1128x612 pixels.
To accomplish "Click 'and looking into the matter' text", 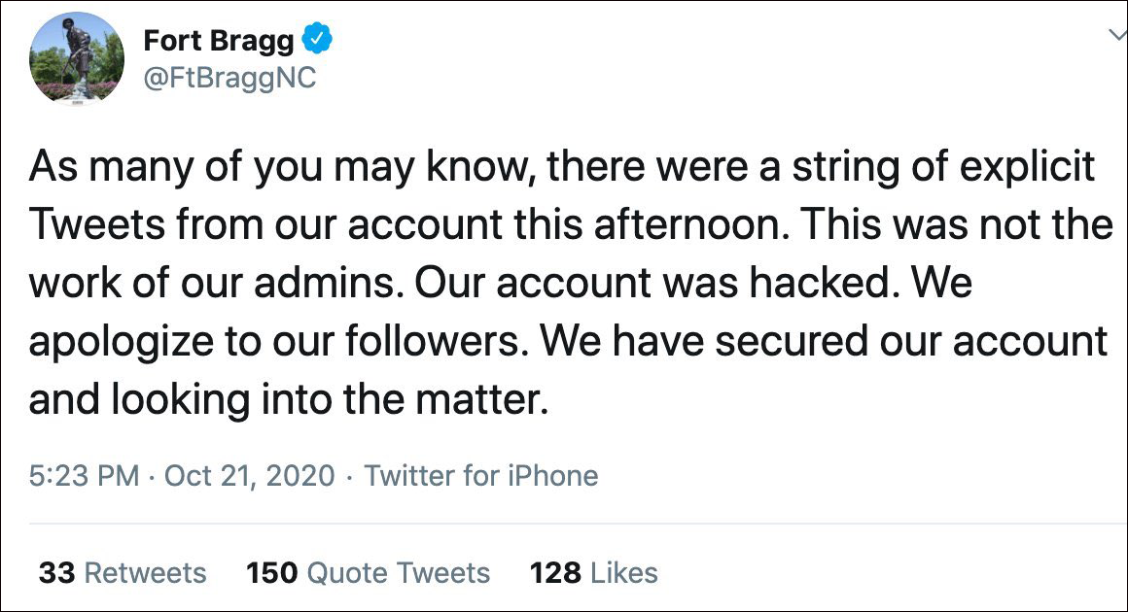I will pos(289,399).
